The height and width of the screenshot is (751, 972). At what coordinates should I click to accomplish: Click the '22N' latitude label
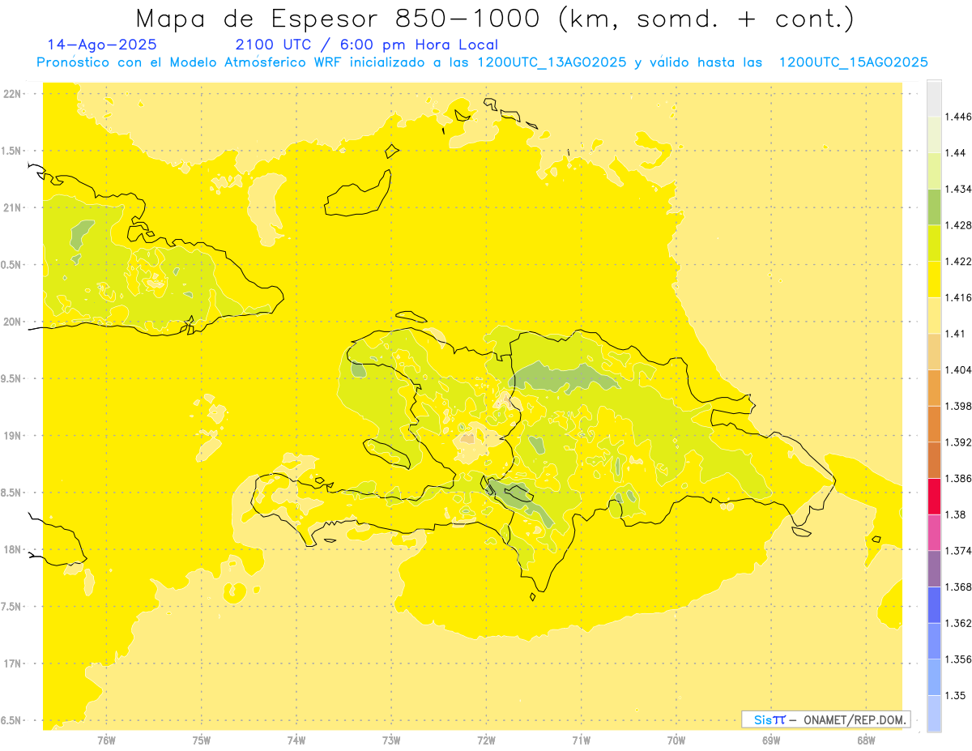coord(12,94)
